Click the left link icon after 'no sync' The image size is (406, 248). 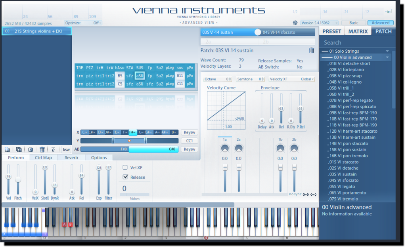306,195
